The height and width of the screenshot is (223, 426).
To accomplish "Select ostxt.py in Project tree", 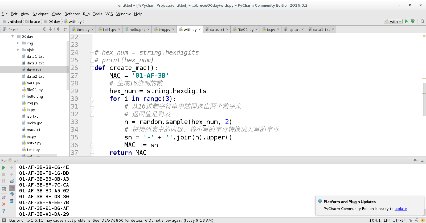I will [34, 143].
